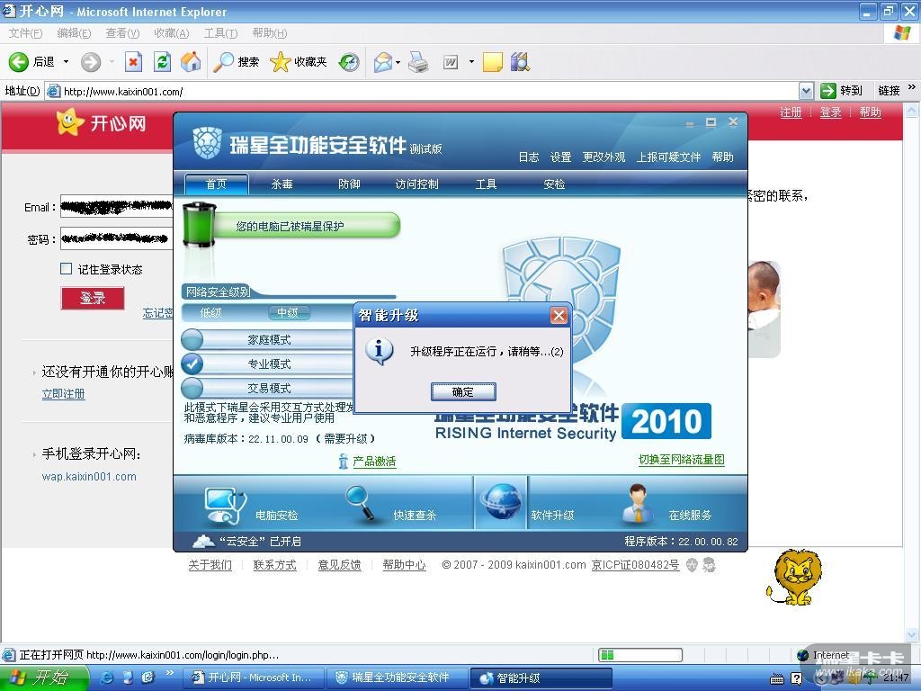
Task: Click the IE Forward arrow icon
Action: 91,62
